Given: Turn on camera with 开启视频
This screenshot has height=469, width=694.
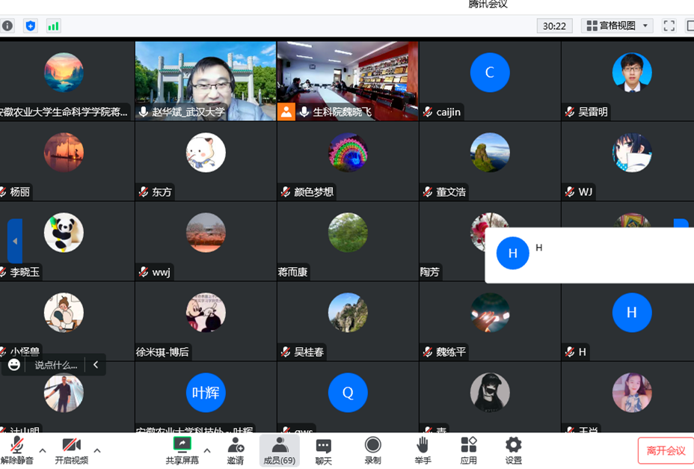Looking at the screenshot, I should click(x=72, y=451).
